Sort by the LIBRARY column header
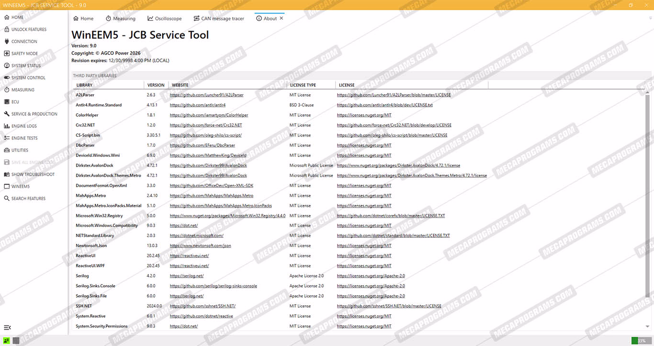Screen dimensions: 654x346 point(108,85)
